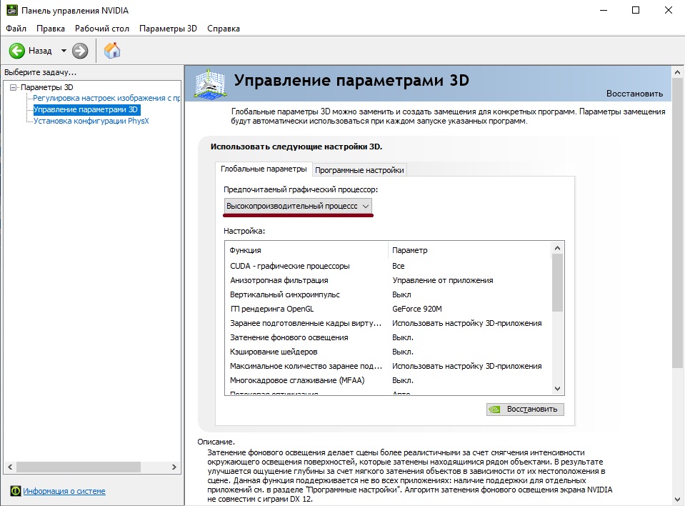Viewport: 685px width, 506px height.
Task: Click the task tree horizontal scrollbar thumb
Action: click(x=79, y=467)
